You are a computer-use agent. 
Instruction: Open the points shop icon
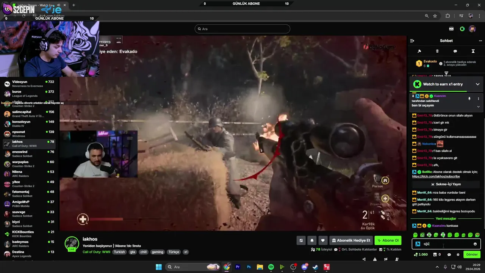coord(435,254)
